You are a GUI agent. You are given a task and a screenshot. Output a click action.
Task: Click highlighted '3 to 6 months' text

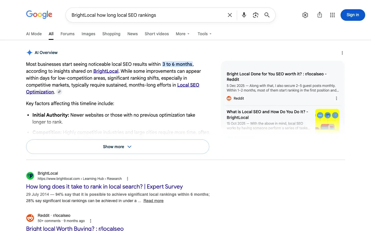click(177, 64)
